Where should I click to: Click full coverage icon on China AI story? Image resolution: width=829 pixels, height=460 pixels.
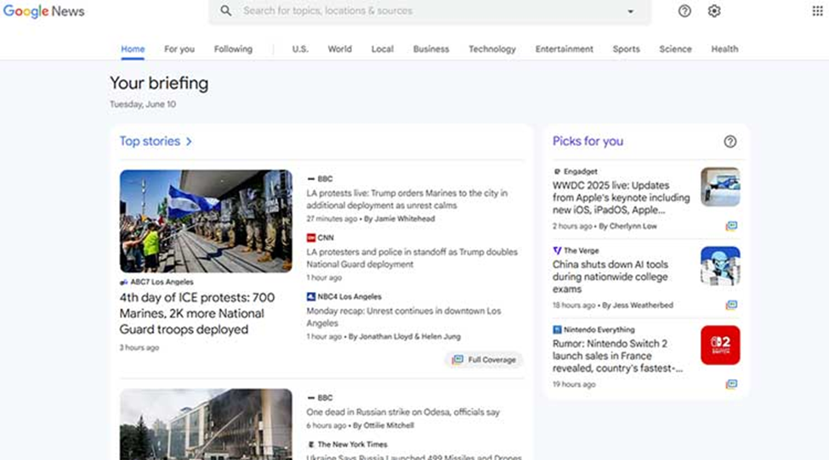point(731,306)
